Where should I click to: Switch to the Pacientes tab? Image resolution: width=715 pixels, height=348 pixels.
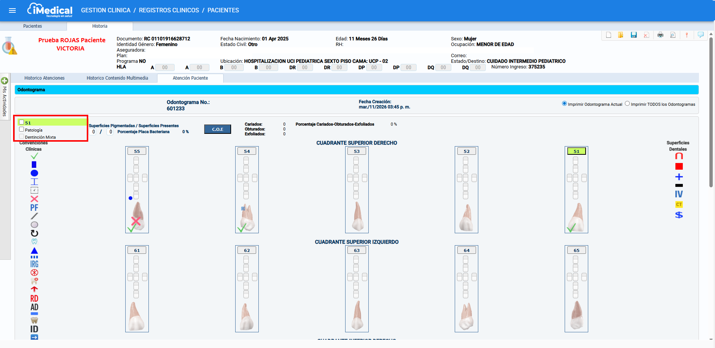coord(33,26)
